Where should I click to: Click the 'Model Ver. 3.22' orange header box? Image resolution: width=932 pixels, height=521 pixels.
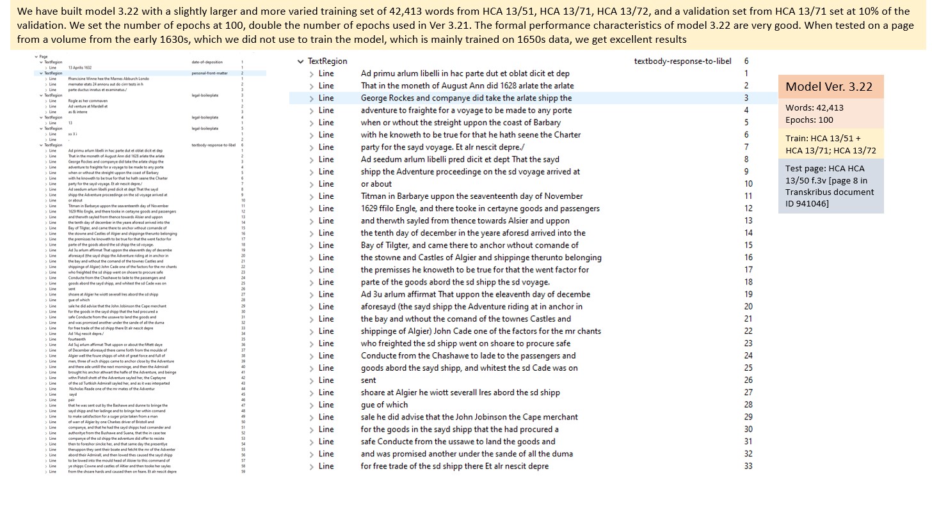(830, 87)
